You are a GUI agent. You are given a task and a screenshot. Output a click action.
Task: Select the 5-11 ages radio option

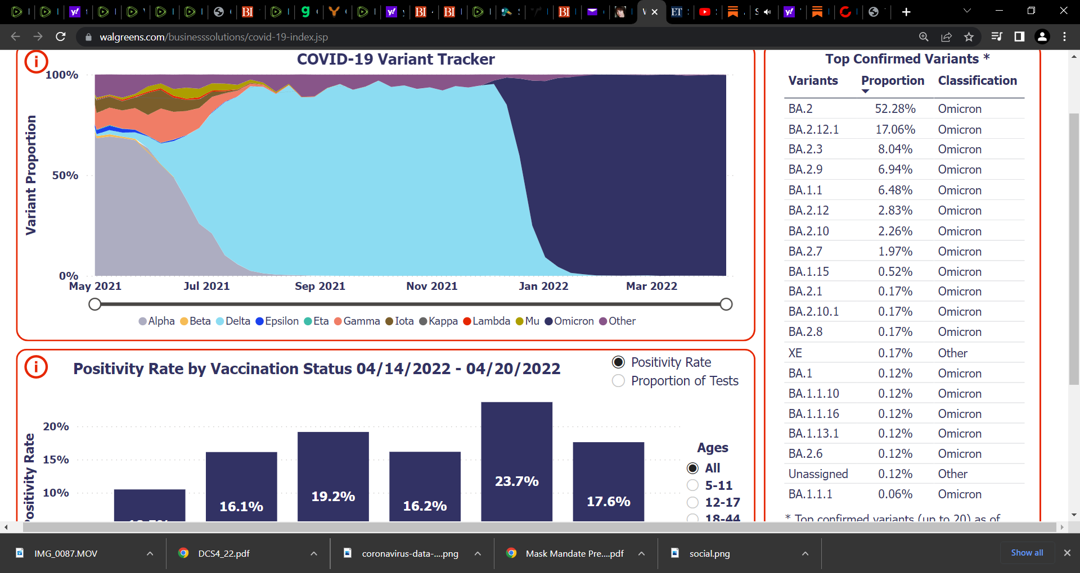click(693, 485)
